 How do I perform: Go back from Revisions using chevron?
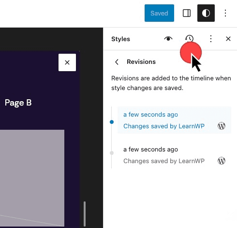117,62
